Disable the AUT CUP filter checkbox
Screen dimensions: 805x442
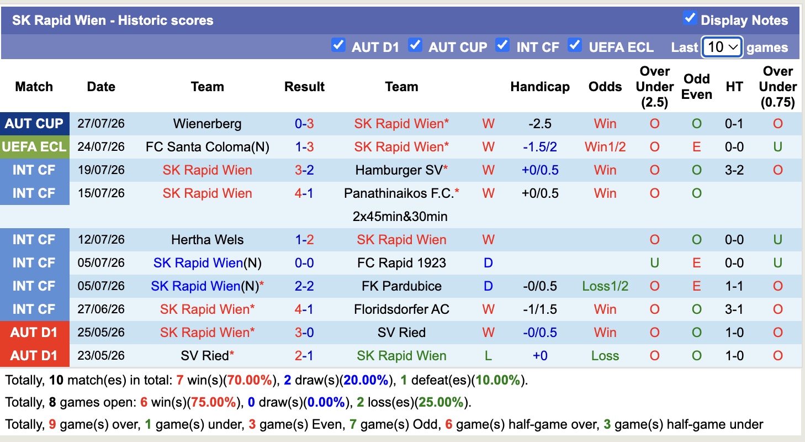tap(415, 45)
